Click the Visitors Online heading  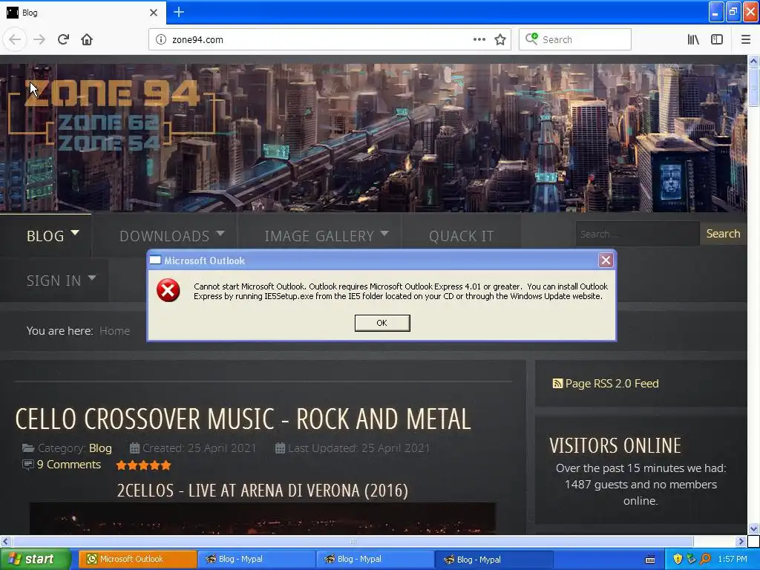tap(615, 445)
